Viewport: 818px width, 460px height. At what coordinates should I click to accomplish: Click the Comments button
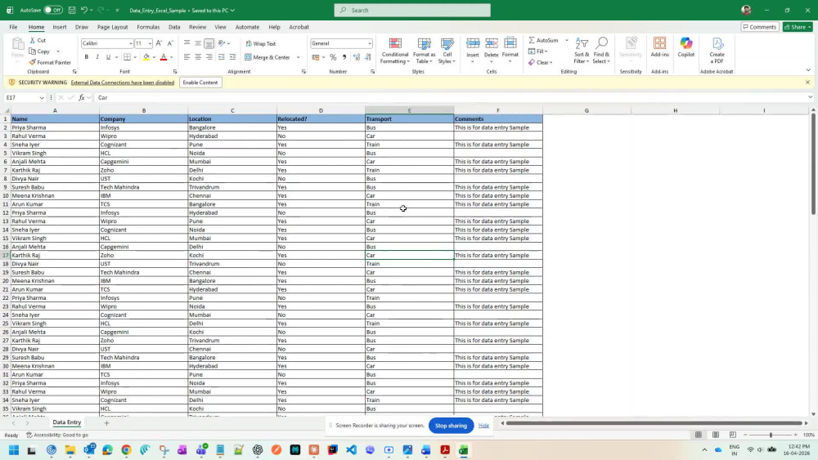point(760,27)
